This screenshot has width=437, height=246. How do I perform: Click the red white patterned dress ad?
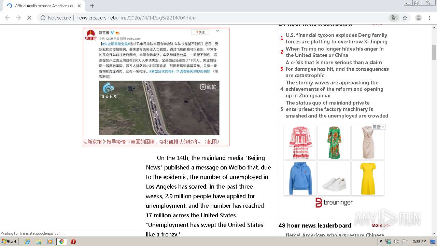(x=300, y=142)
